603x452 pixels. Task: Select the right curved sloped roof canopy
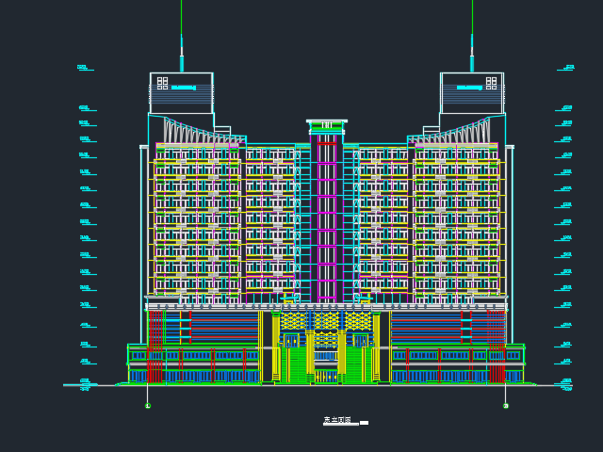(449, 132)
